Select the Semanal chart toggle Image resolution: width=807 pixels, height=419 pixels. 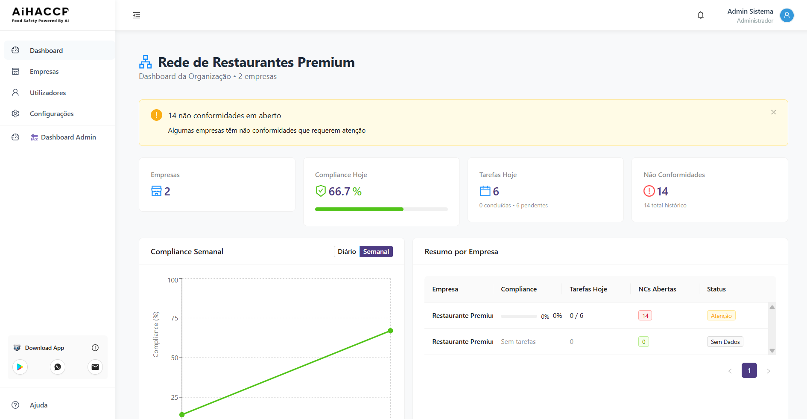point(376,252)
